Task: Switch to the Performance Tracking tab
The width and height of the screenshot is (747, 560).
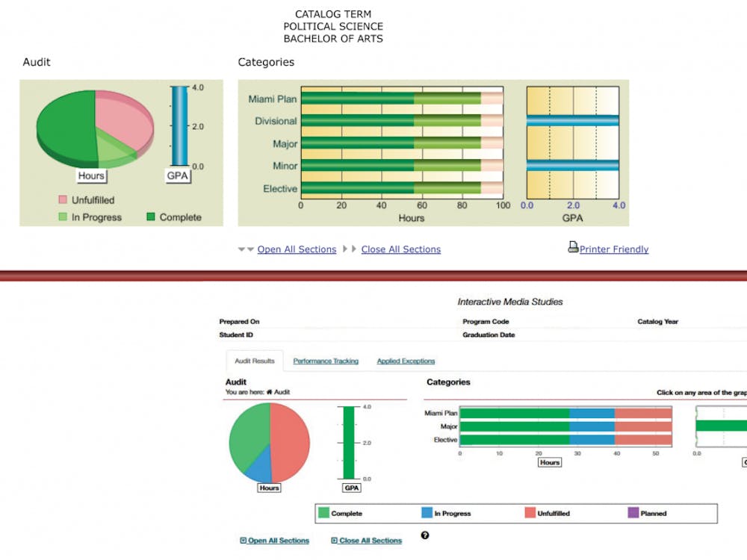Action: pos(326,361)
